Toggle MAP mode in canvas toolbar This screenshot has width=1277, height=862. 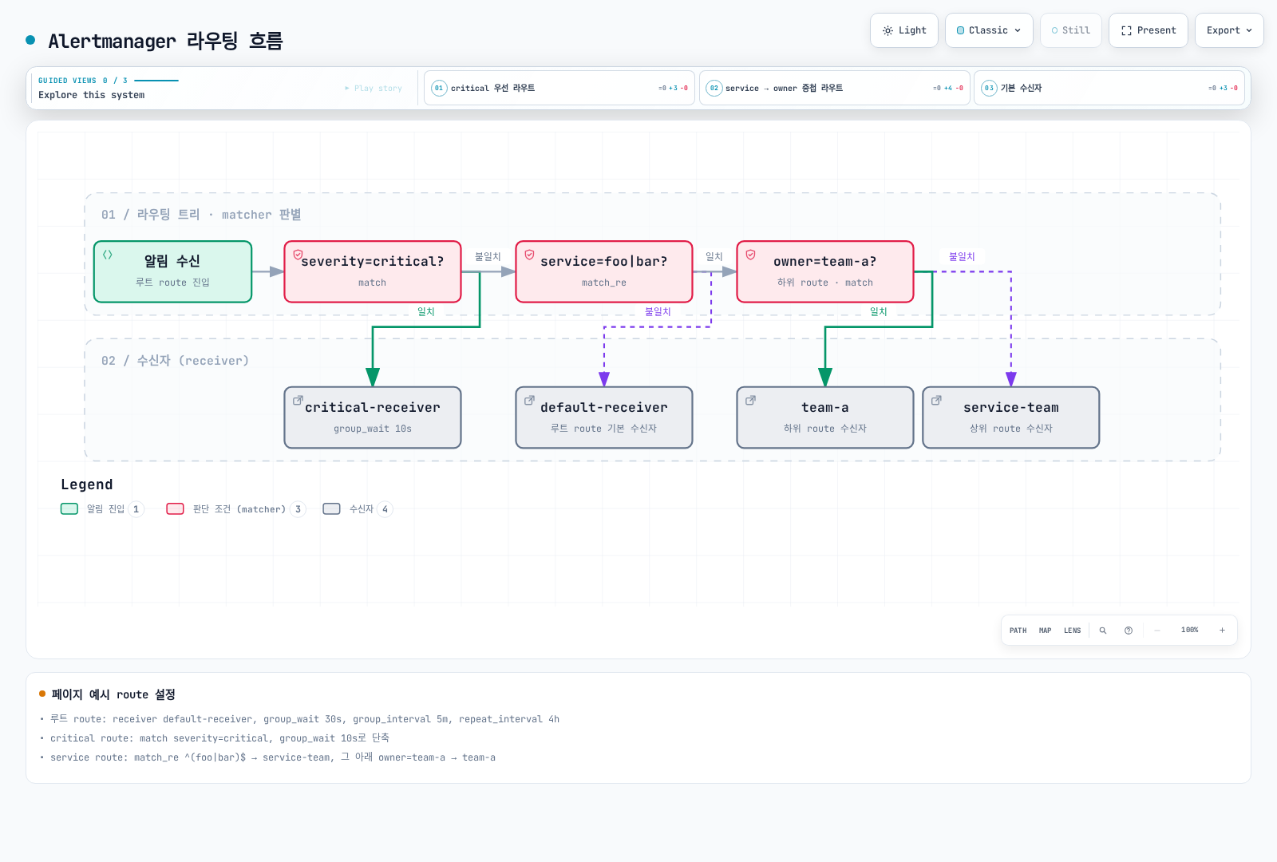click(1046, 631)
